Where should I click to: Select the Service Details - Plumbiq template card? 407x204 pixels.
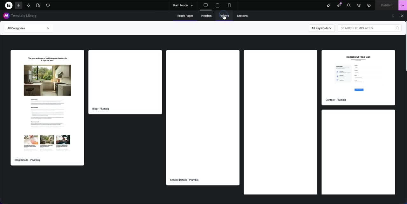point(203,117)
